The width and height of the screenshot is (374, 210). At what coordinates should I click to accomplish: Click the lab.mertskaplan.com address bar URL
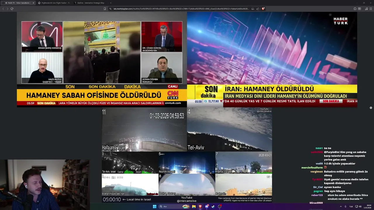(x=181, y=9)
